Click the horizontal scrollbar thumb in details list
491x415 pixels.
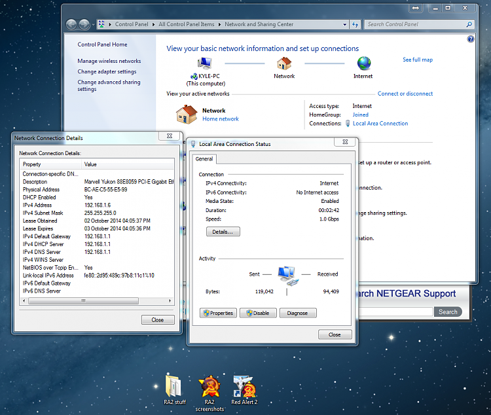83,300
